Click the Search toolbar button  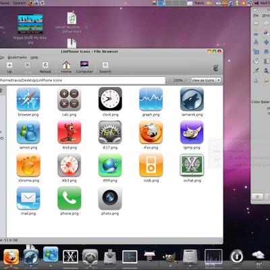click(x=105, y=67)
